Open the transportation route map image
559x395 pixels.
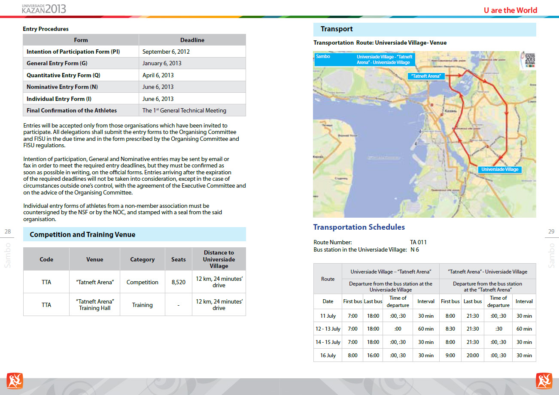(425, 134)
